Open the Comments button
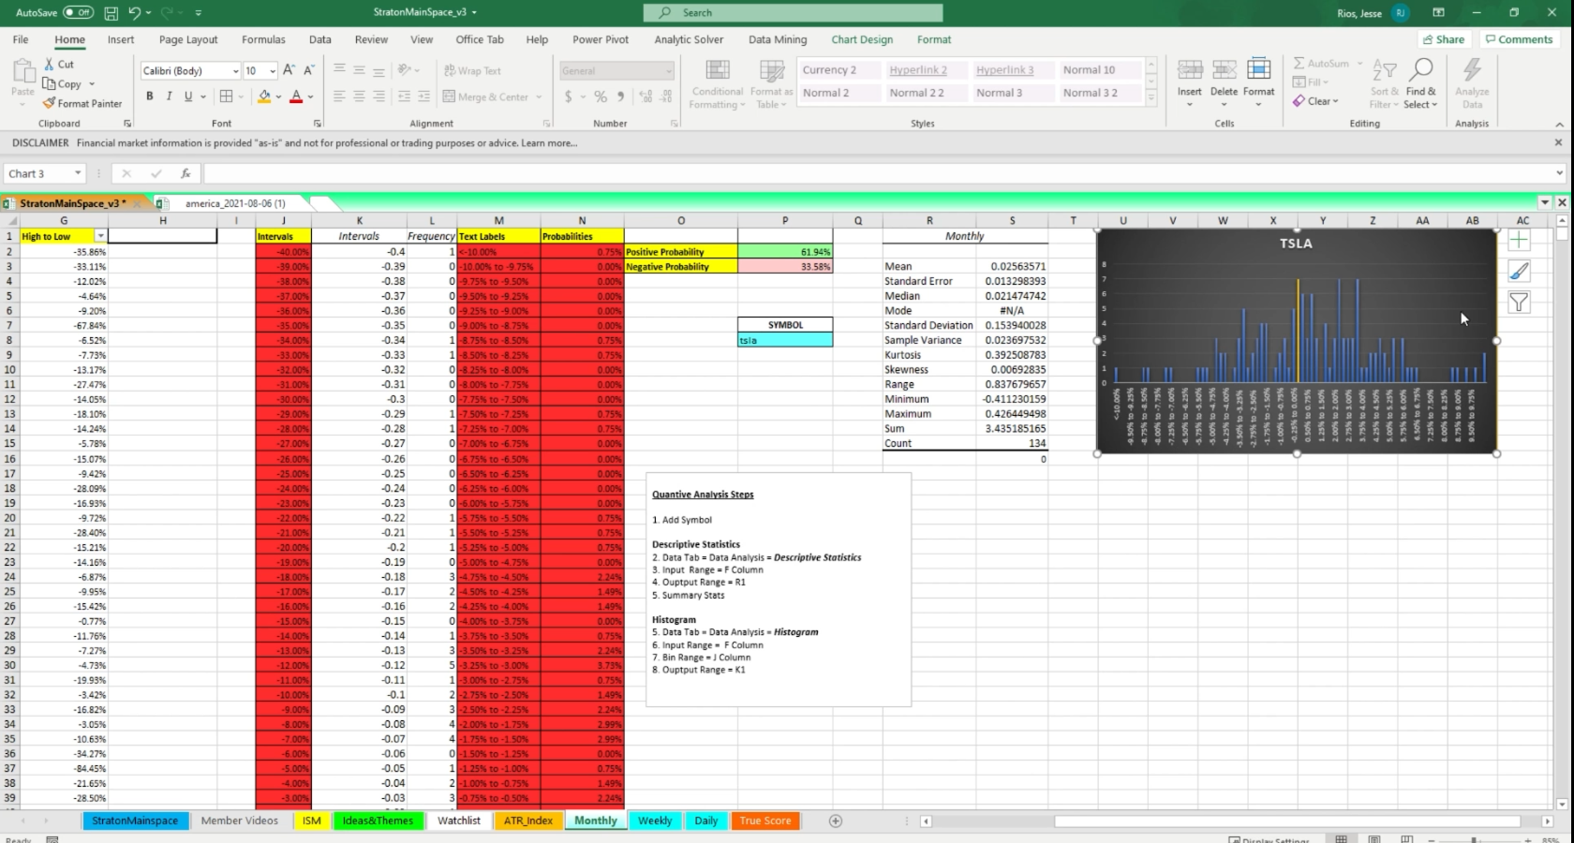 [1519, 39]
